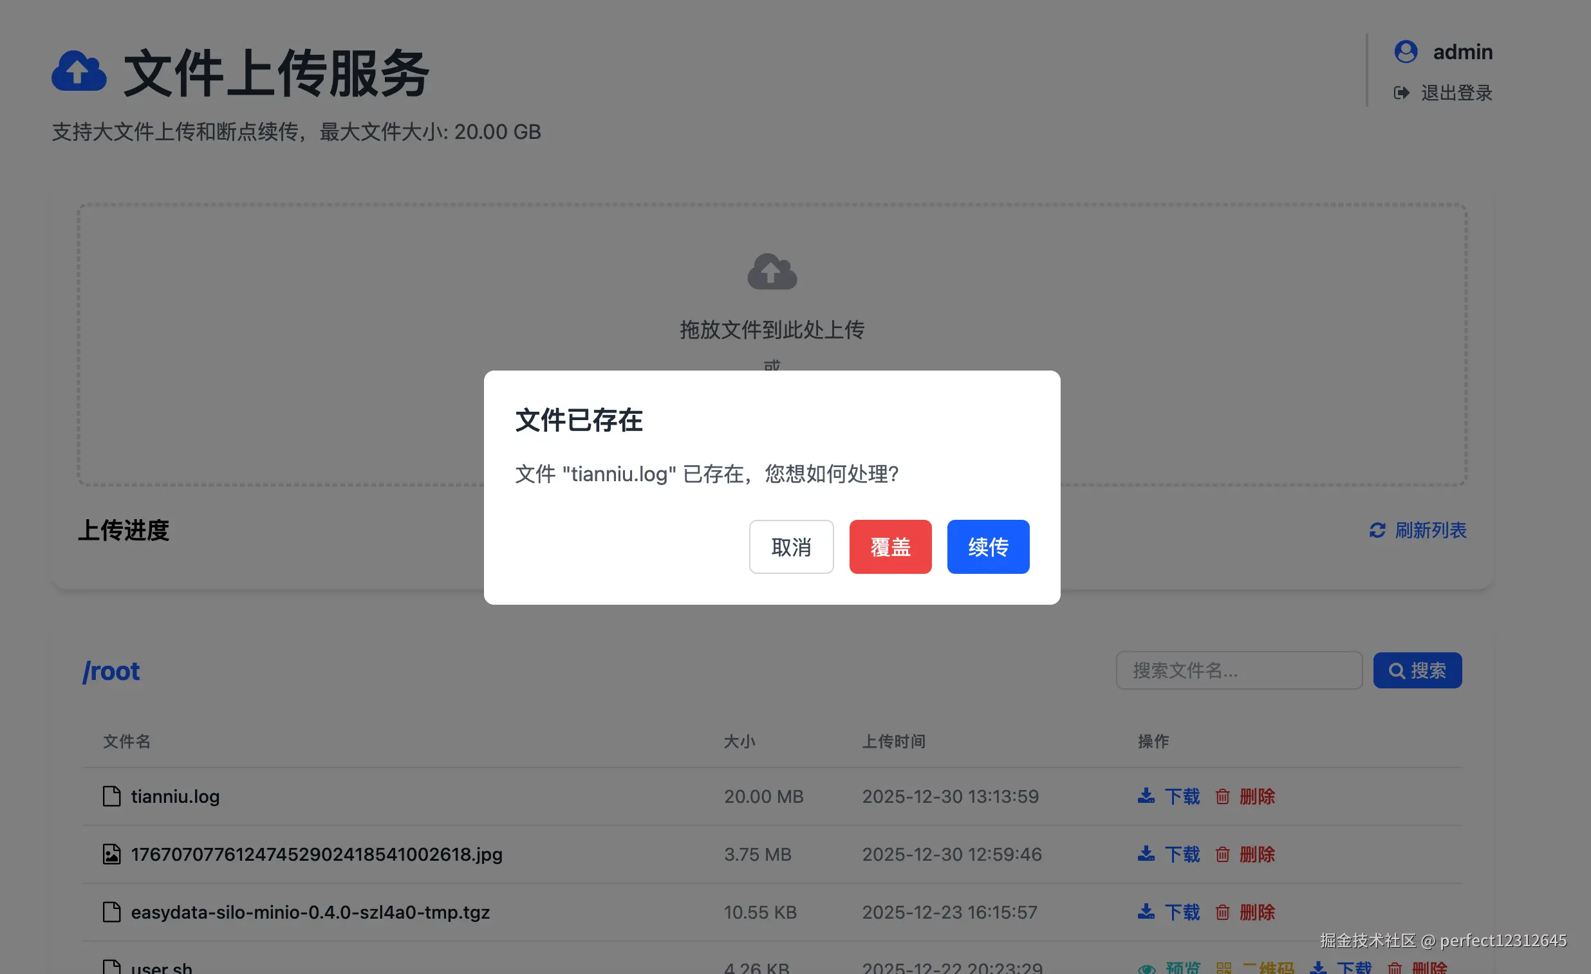
Task: Click the admin username label
Action: [x=1462, y=51]
